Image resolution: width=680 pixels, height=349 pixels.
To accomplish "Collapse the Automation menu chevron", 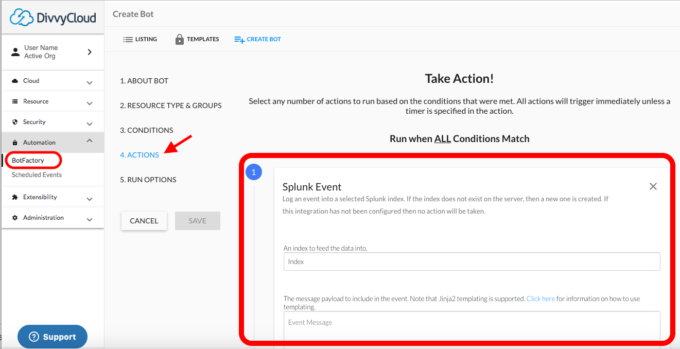I will click(90, 141).
